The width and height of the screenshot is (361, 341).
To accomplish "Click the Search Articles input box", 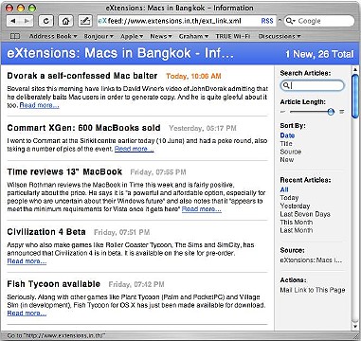I will 312,85.
